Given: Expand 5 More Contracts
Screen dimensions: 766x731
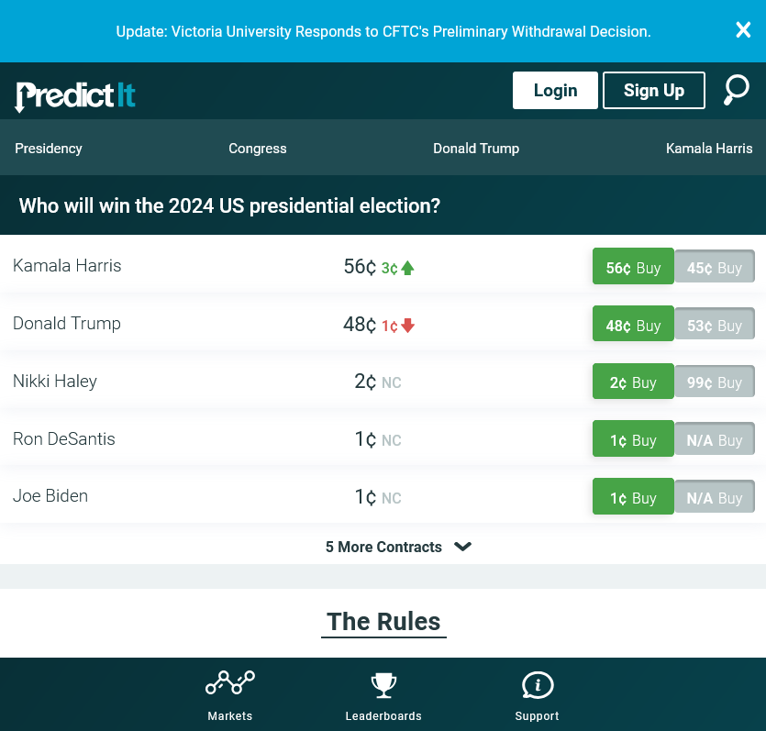Looking at the screenshot, I should (x=398, y=547).
